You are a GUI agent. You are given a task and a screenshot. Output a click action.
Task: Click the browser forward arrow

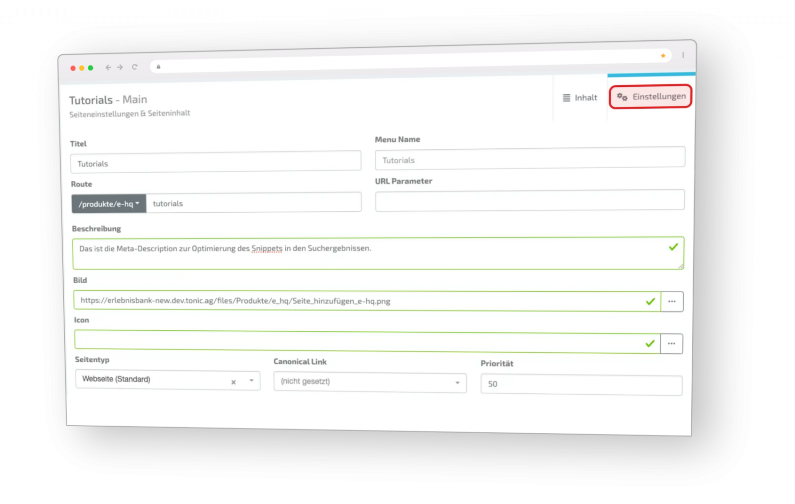click(x=120, y=67)
